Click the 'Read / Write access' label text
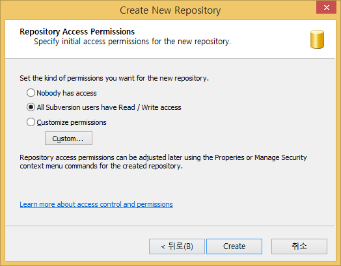The height and width of the screenshot is (266, 341). (150, 107)
